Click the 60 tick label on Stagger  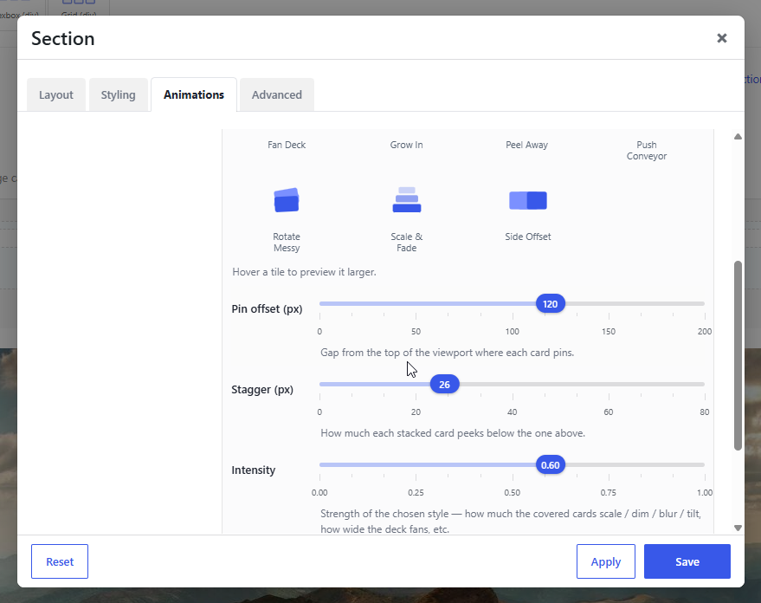click(609, 412)
